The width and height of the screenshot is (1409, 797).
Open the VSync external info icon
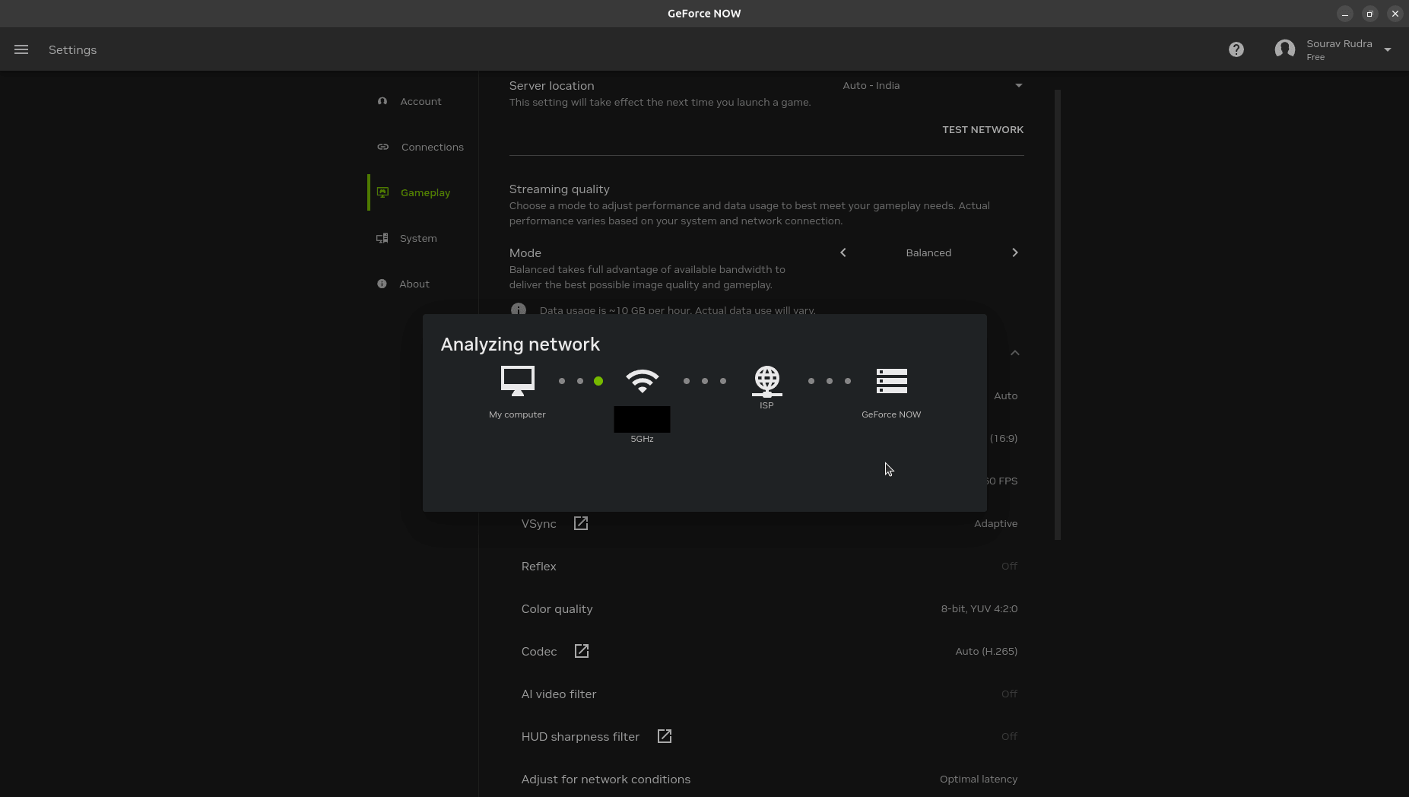581,523
